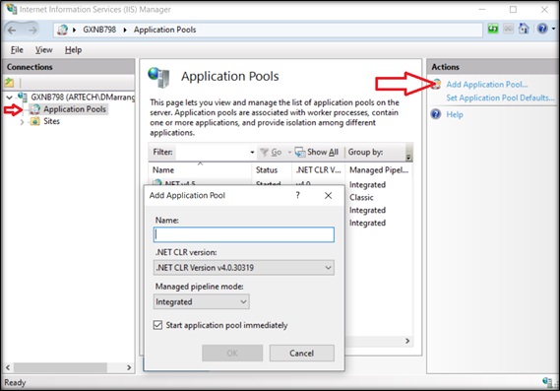Viewport: 560px width, 391px height.
Task: Close the Add Application Pool dialog
Action: (328, 195)
